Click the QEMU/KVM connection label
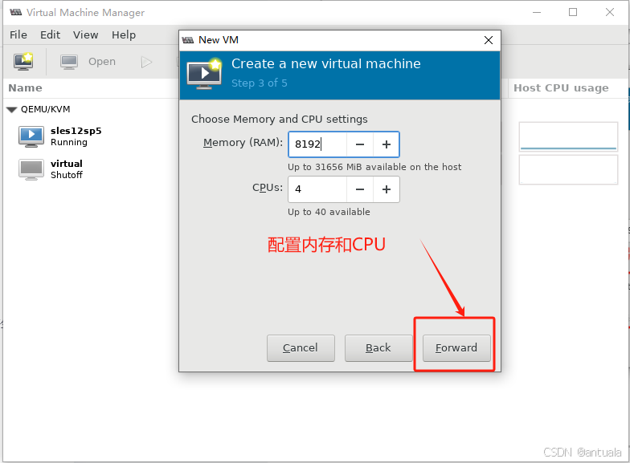 pyautogui.click(x=45, y=109)
